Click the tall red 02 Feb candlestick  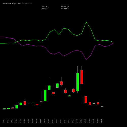[82, 77]
